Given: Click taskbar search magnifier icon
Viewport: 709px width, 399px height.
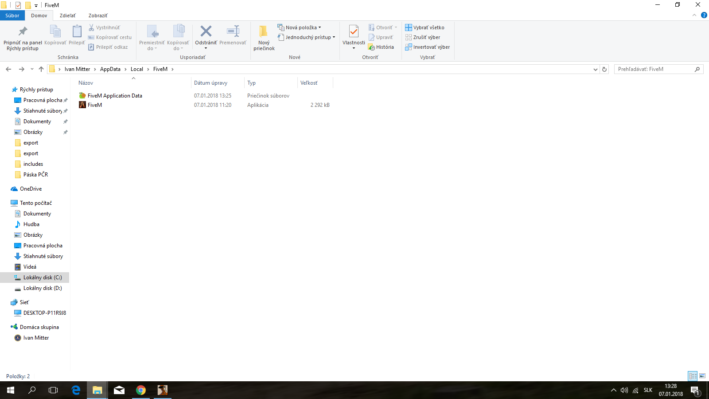Looking at the screenshot, I should pos(32,390).
